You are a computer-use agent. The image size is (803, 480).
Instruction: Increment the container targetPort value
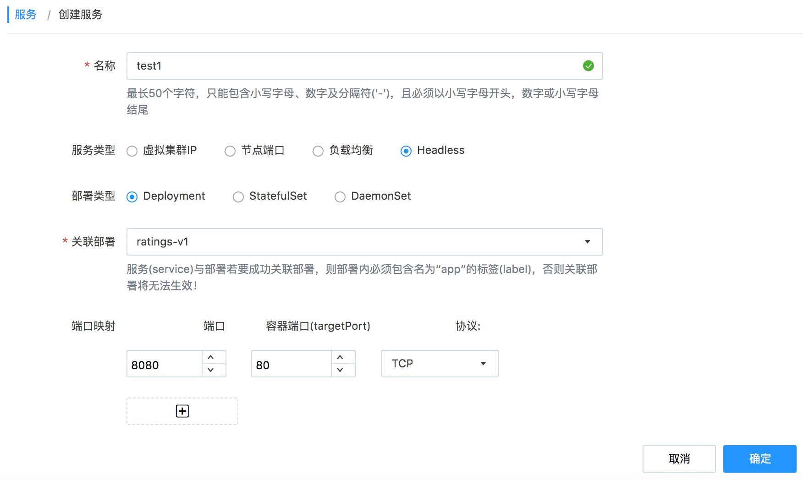click(x=340, y=357)
